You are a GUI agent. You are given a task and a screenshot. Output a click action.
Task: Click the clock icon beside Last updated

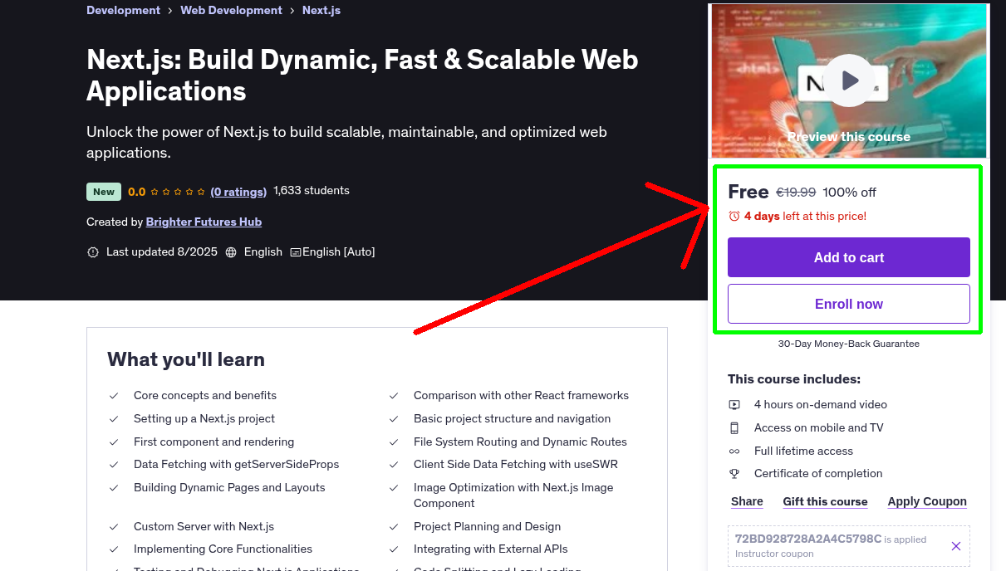[x=93, y=252]
